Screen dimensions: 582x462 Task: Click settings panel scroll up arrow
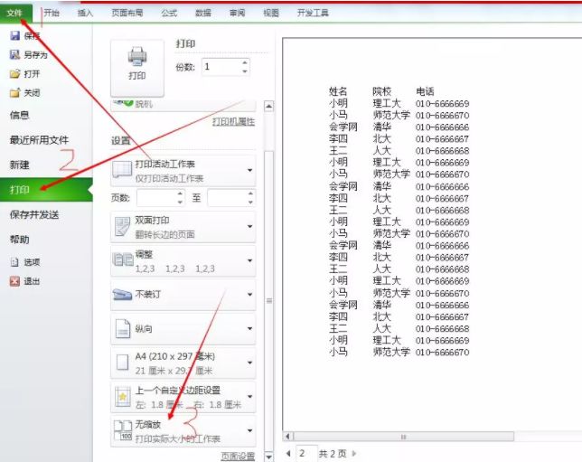[x=269, y=107]
